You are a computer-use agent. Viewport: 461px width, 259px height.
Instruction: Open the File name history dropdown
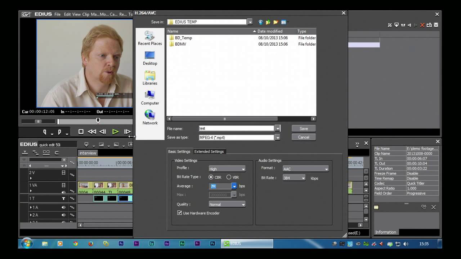[x=277, y=128]
